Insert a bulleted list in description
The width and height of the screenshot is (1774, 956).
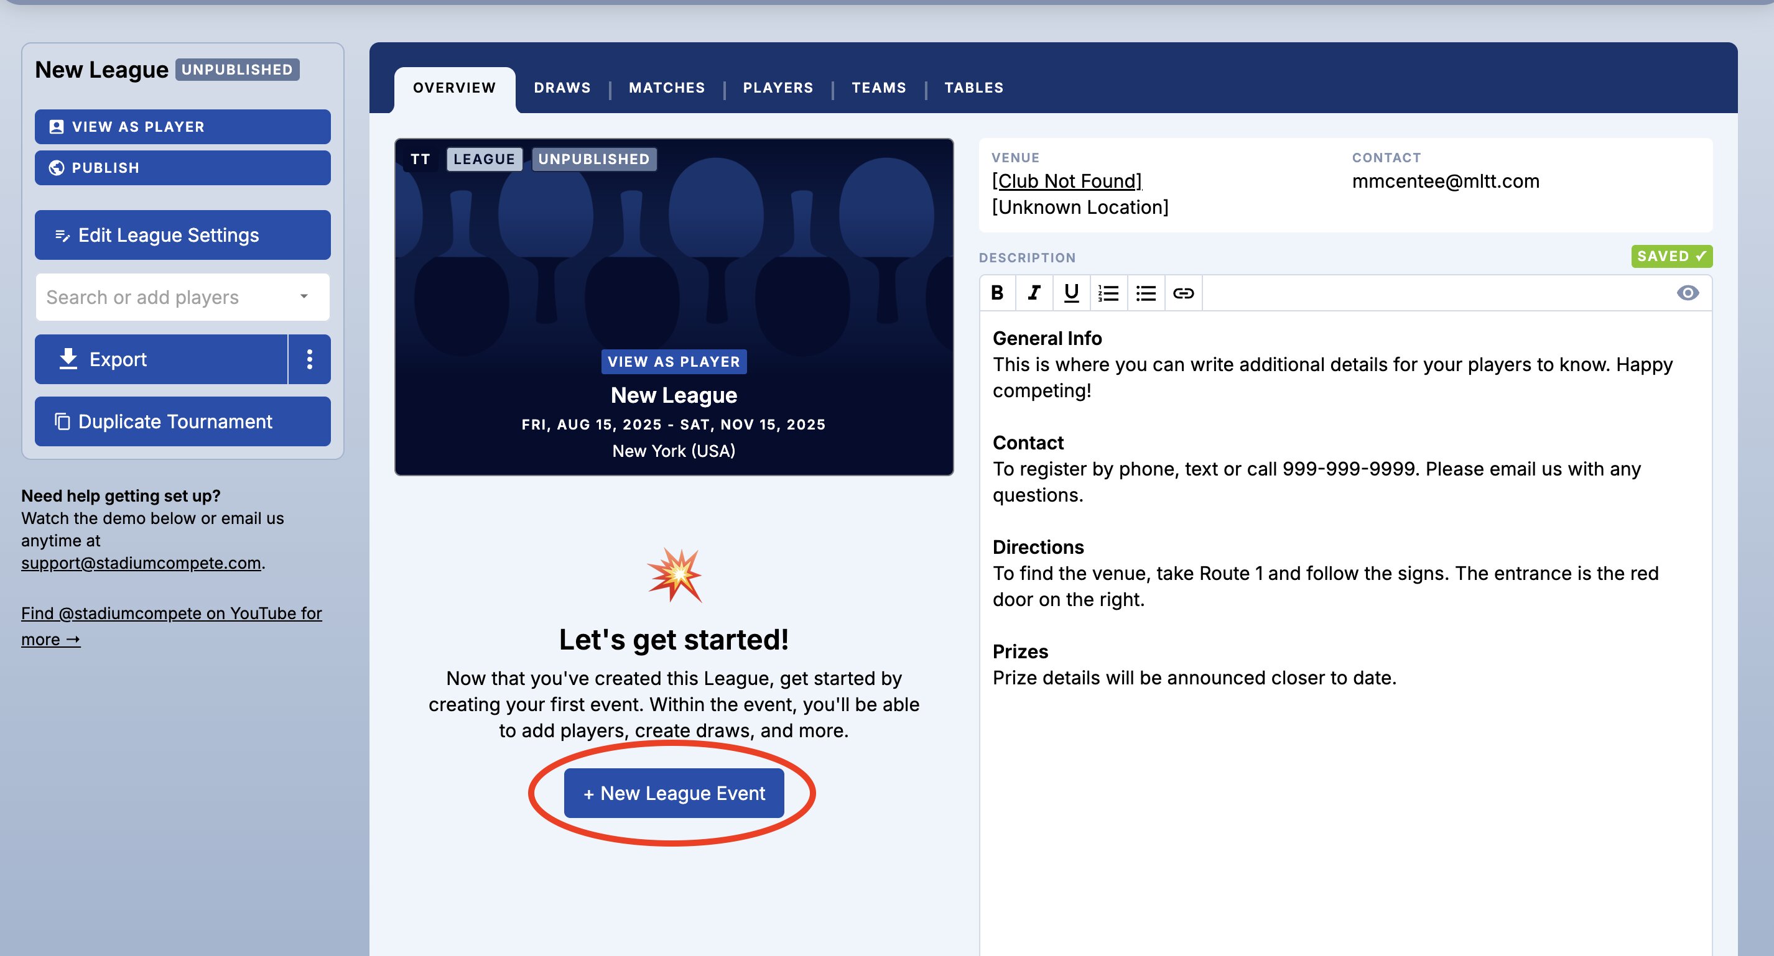pyautogui.click(x=1145, y=293)
